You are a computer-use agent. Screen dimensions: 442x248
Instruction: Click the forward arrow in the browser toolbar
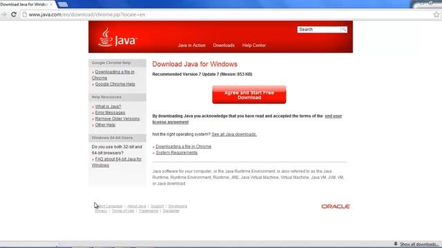(x=3, y=14)
